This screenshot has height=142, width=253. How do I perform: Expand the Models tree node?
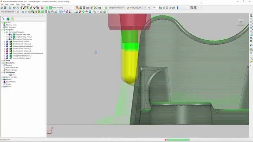(x=2, y=79)
